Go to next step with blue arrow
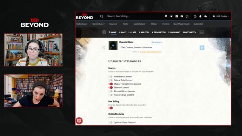 202,48
